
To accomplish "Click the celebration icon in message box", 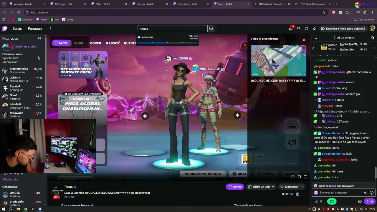I will tap(366, 193).
